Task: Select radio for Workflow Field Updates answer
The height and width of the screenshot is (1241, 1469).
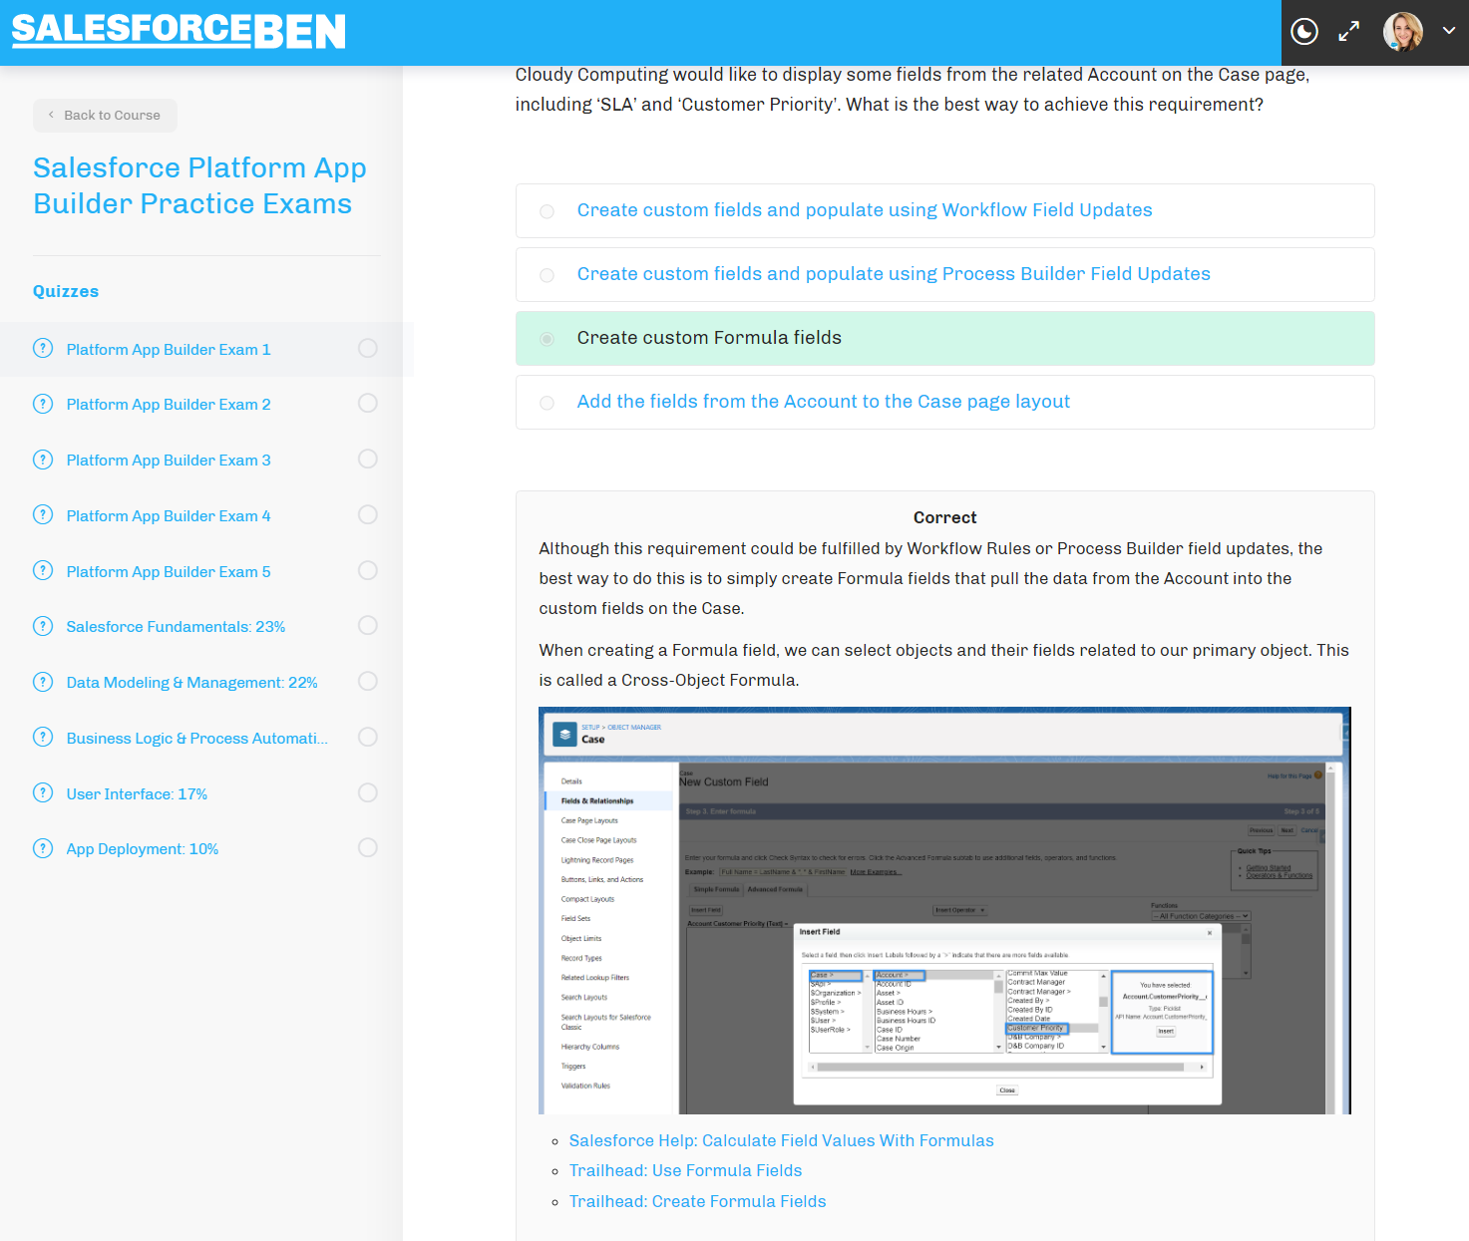Action: point(547,211)
